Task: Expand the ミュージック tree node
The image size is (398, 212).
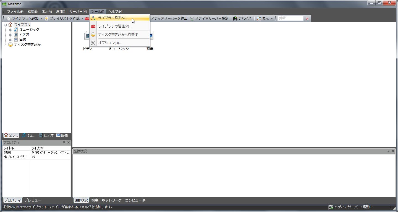Action: click(11, 30)
